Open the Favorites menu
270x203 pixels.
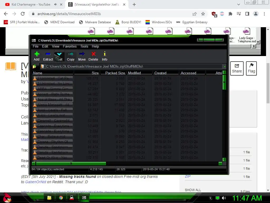[x=70, y=47]
